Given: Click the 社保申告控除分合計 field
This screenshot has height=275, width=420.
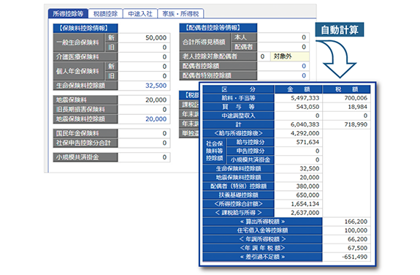Looking at the screenshot, I should click(x=144, y=143).
